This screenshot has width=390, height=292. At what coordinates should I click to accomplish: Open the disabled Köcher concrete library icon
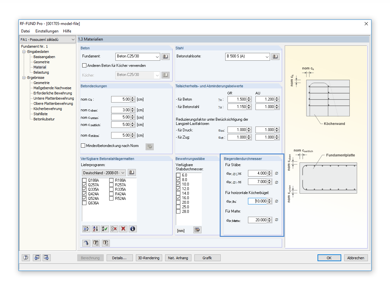[166, 75]
